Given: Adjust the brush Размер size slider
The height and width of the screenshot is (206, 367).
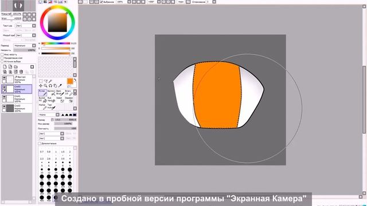Looking at the screenshot, I should click(65, 120).
